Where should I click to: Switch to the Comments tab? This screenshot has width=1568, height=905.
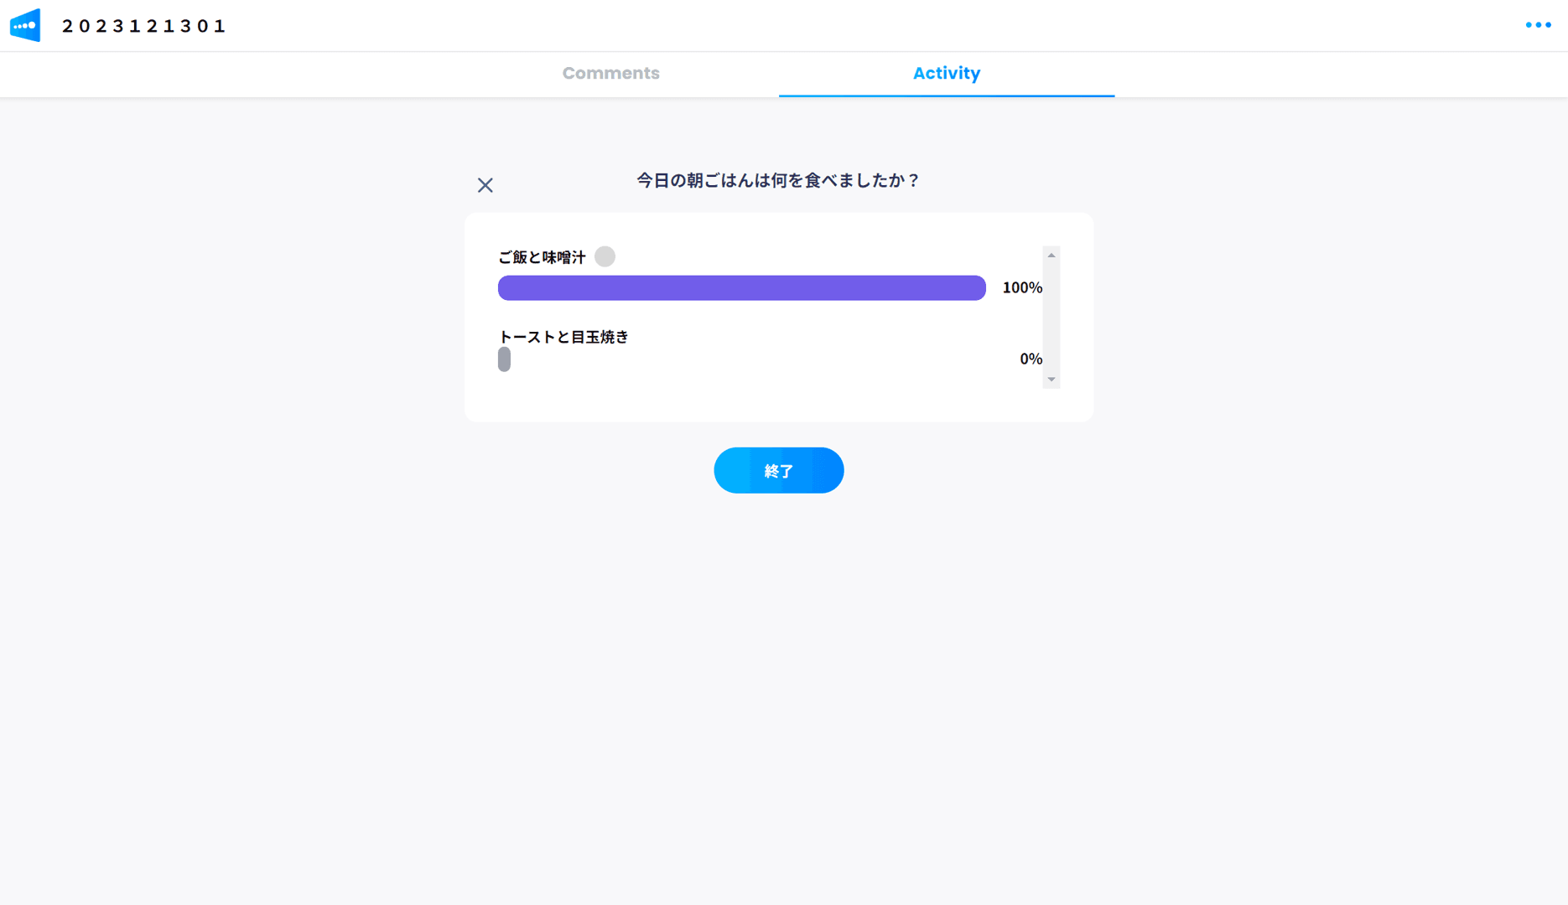(x=610, y=74)
